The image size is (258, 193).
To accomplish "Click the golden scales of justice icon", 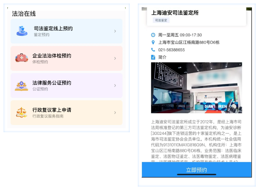I will tap(21, 113).
